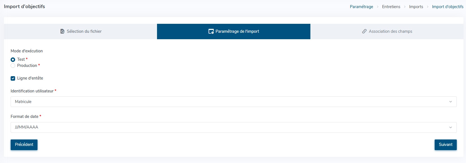Click the Suivant button

pyautogui.click(x=445, y=145)
